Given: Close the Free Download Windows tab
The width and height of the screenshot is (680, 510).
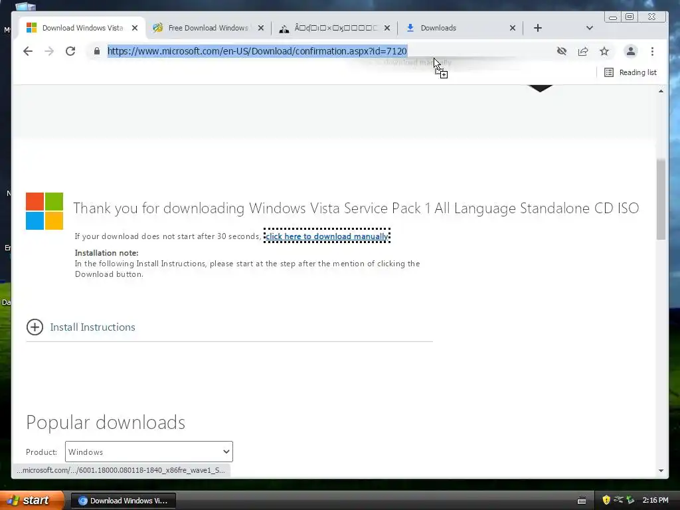Looking at the screenshot, I should [x=260, y=28].
